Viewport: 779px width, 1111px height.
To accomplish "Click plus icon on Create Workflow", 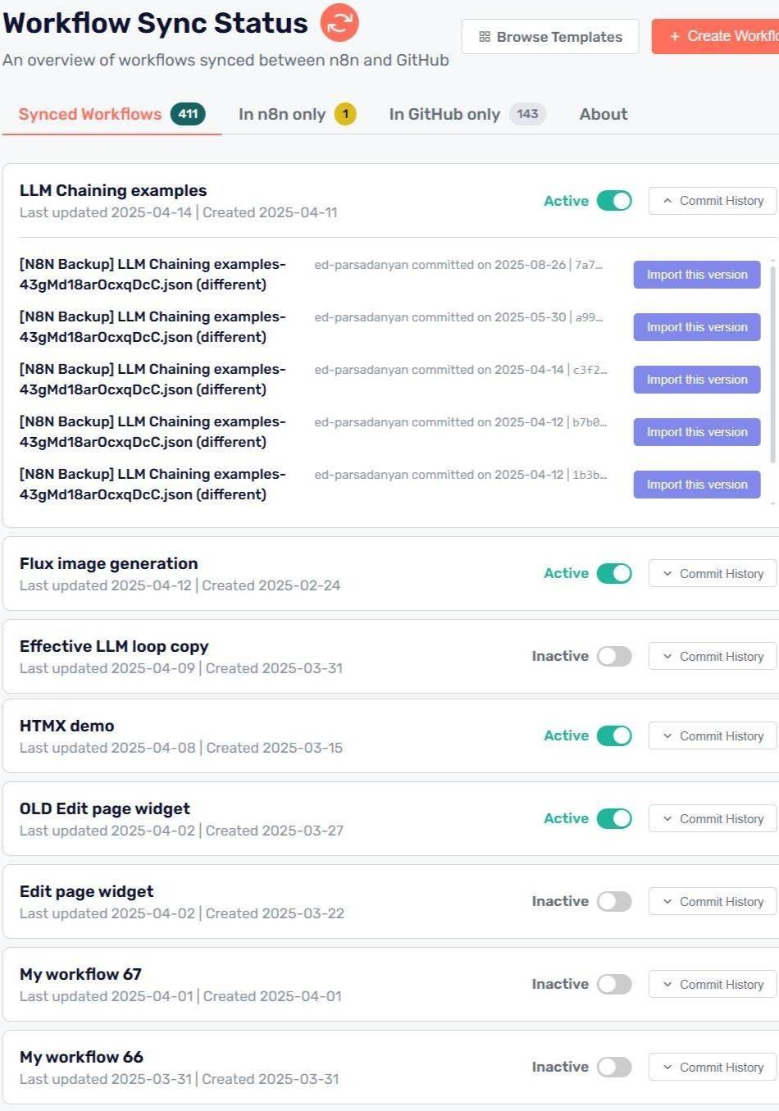I will [x=675, y=37].
